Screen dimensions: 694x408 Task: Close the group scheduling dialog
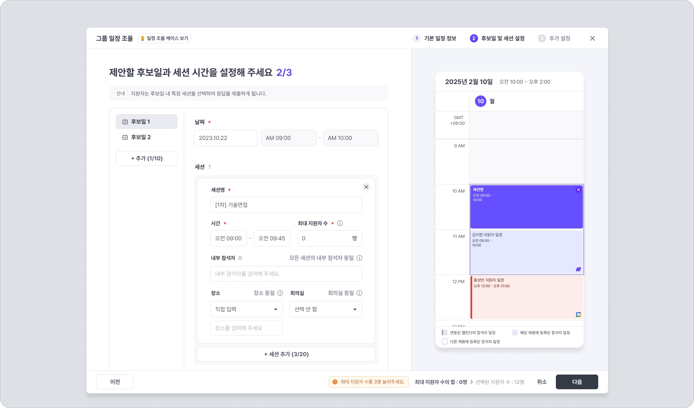pos(593,38)
